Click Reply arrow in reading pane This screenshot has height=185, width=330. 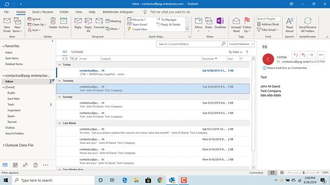(295, 55)
